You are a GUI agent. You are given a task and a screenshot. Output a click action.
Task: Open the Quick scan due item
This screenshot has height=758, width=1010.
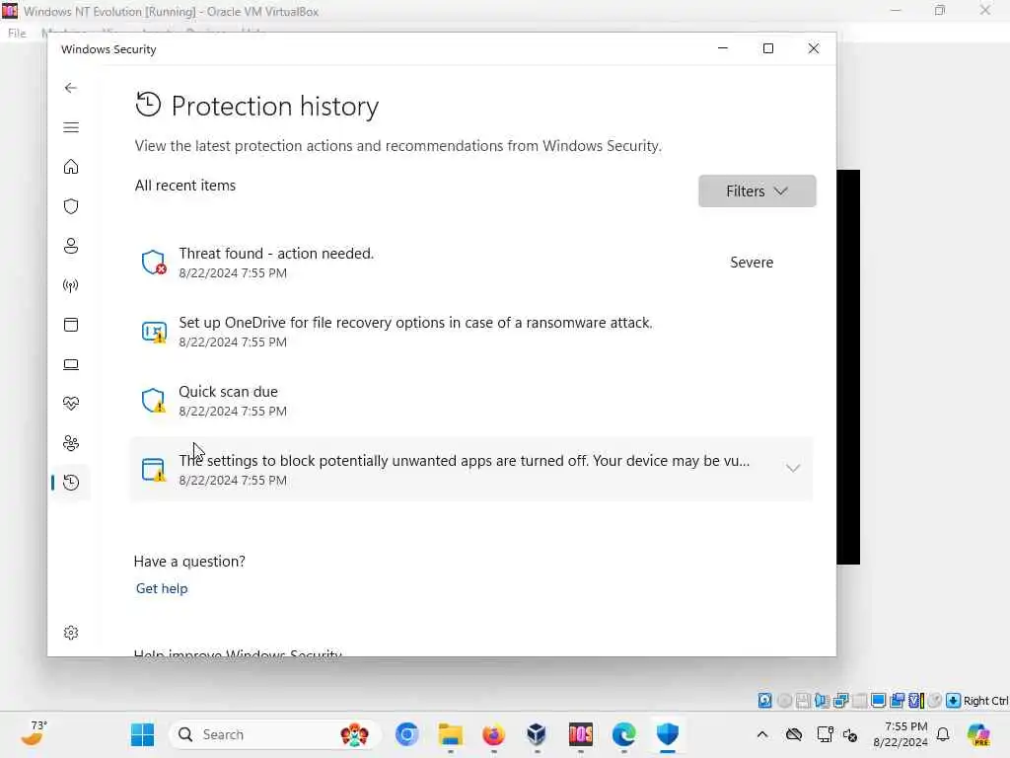(x=471, y=401)
